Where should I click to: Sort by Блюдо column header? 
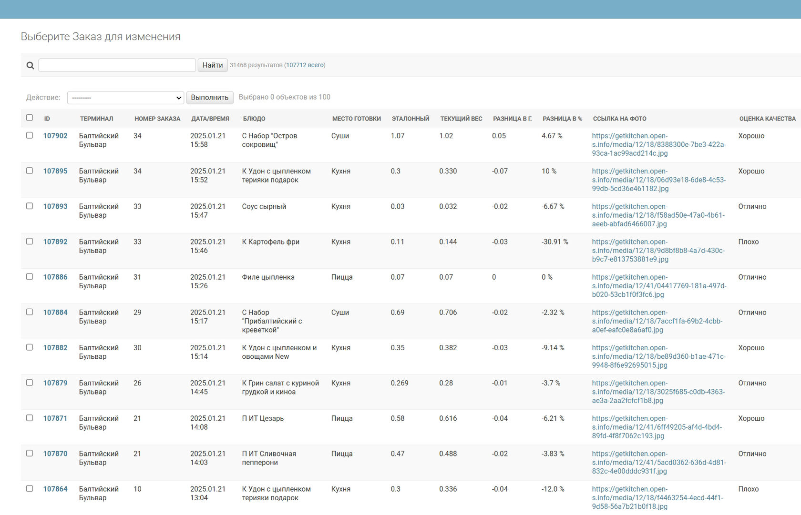pos(254,119)
